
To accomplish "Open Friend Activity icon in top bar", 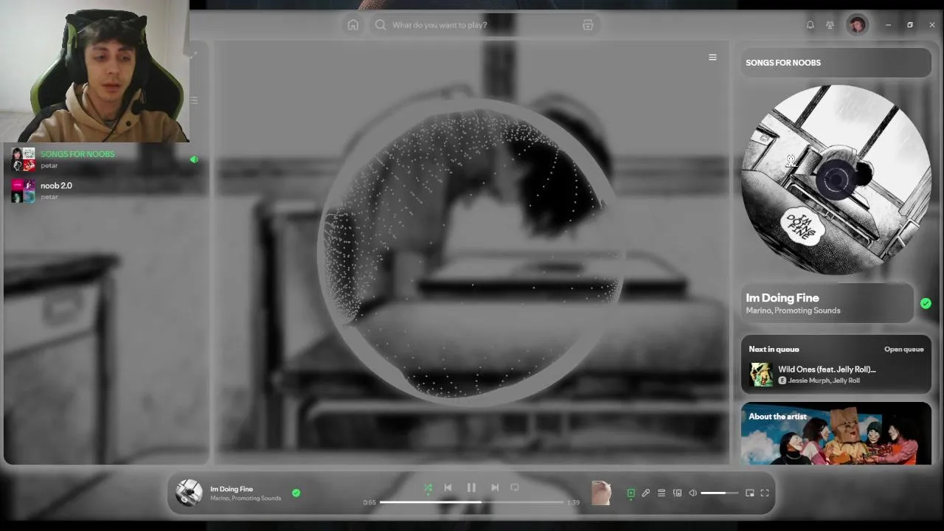I will tap(830, 25).
